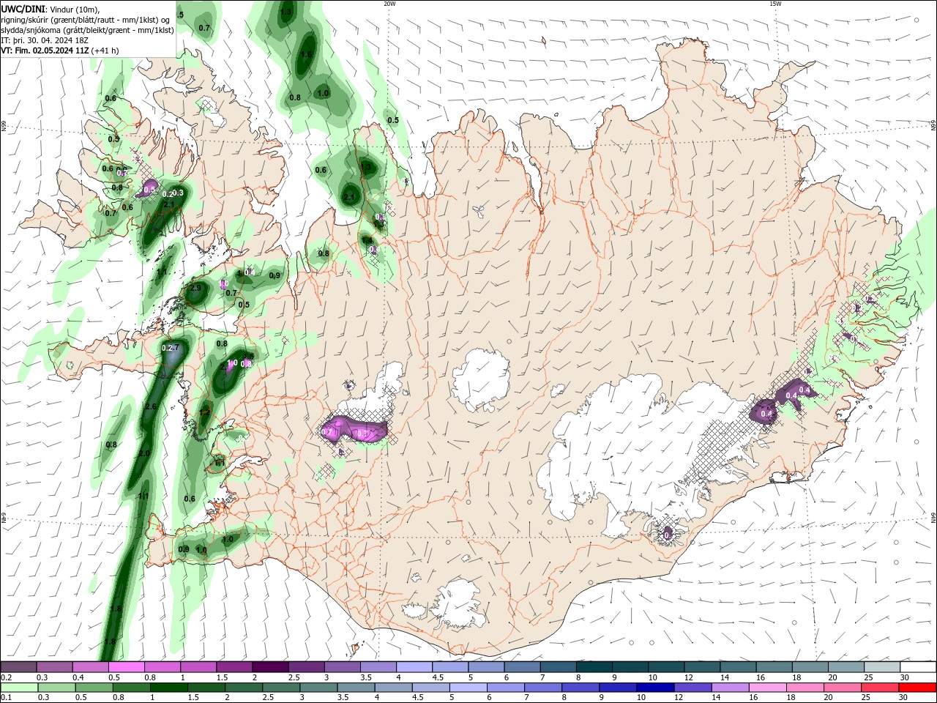
Task: Pick the pale gray snow swatch labeled 25
Action: tap(882, 666)
